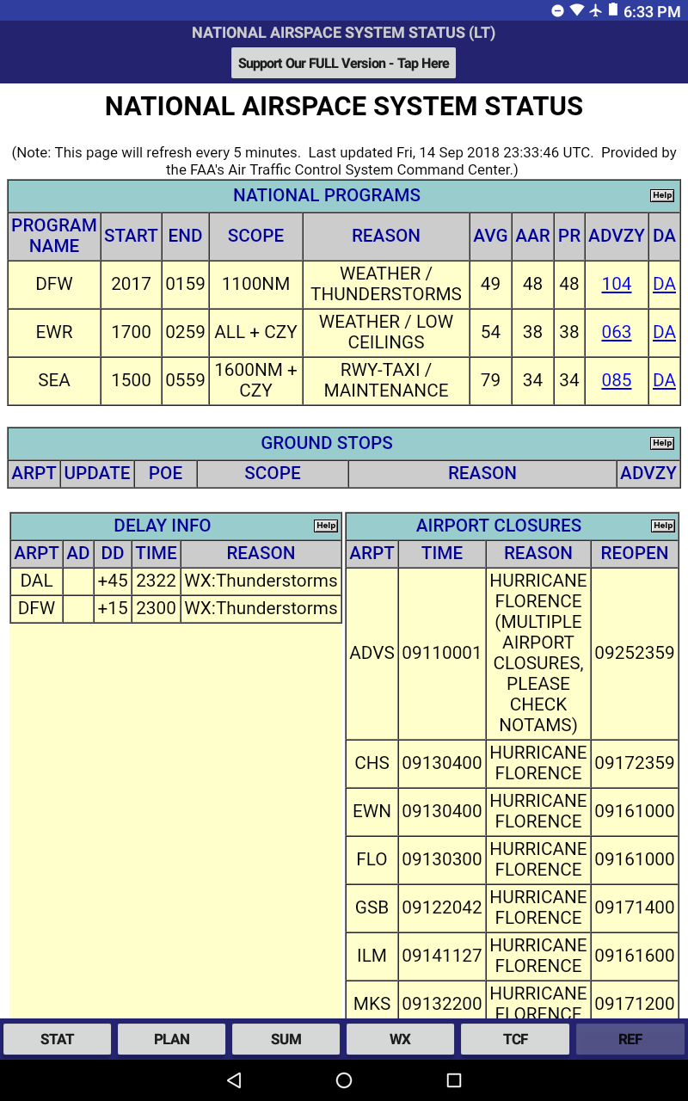
Task: Tap MKS airport closure entry
Action: [372, 1001]
